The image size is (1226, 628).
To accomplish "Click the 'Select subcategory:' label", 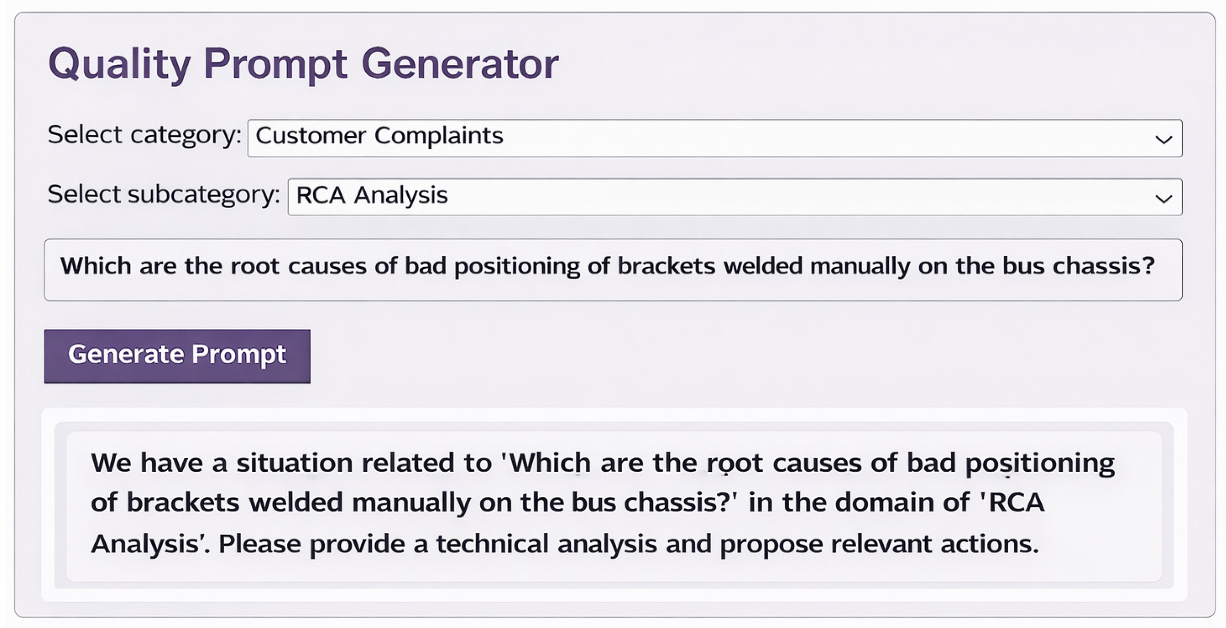I will tap(164, 194).
